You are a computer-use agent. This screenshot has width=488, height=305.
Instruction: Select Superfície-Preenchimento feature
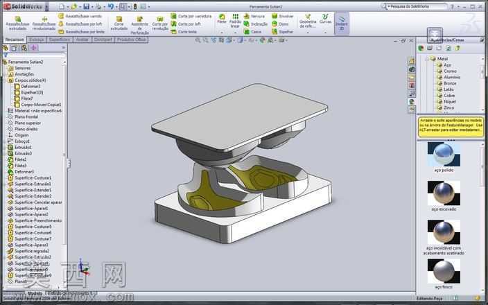(35, 220)
